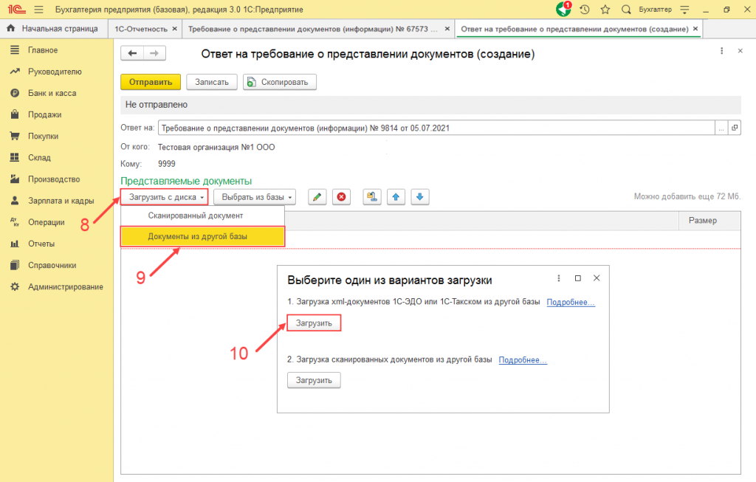Open the linked requirement via open icon
Screen dimensions: 756x482
[x=735, y=128]
